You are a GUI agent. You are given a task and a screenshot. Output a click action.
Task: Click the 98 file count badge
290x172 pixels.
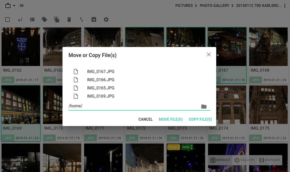[21, 6]
